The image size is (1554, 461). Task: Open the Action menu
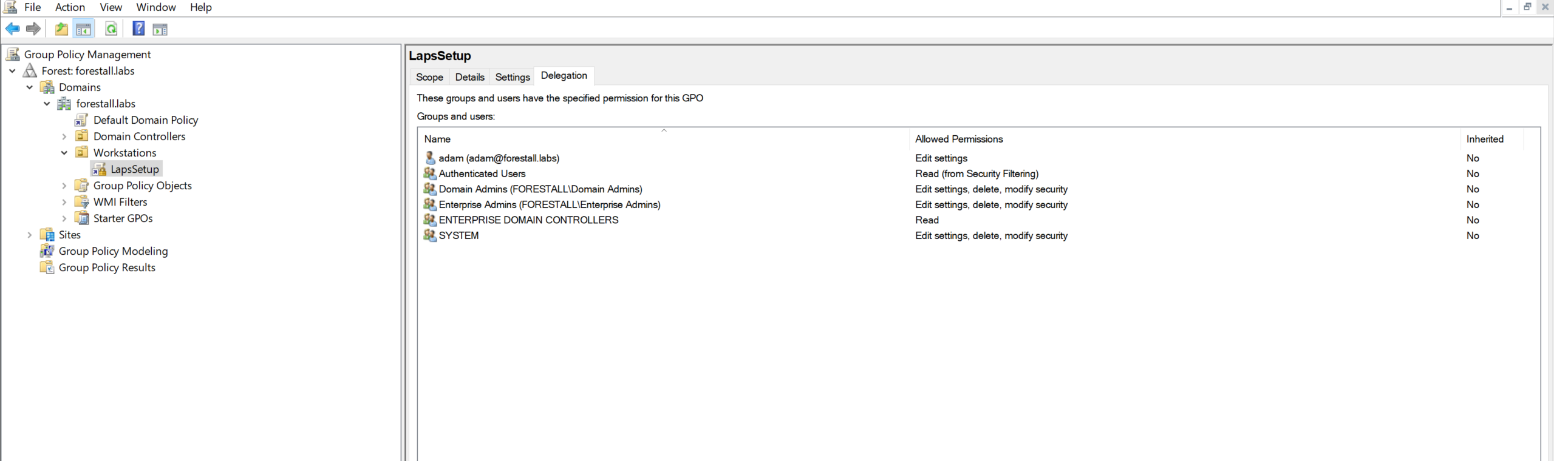click(70, 7)
